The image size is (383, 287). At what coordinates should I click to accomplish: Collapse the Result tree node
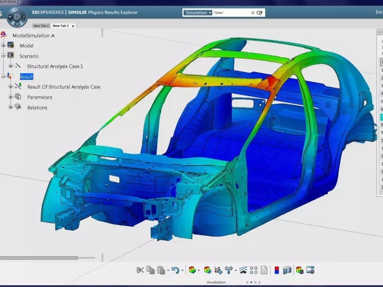pyautogui.click(x=3, y=76)
